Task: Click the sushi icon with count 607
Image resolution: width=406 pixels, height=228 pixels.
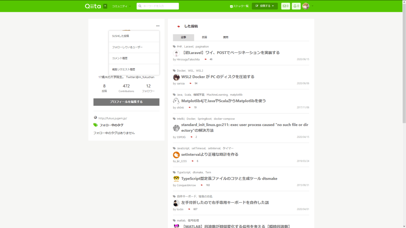Action: (x=189, y=209)
